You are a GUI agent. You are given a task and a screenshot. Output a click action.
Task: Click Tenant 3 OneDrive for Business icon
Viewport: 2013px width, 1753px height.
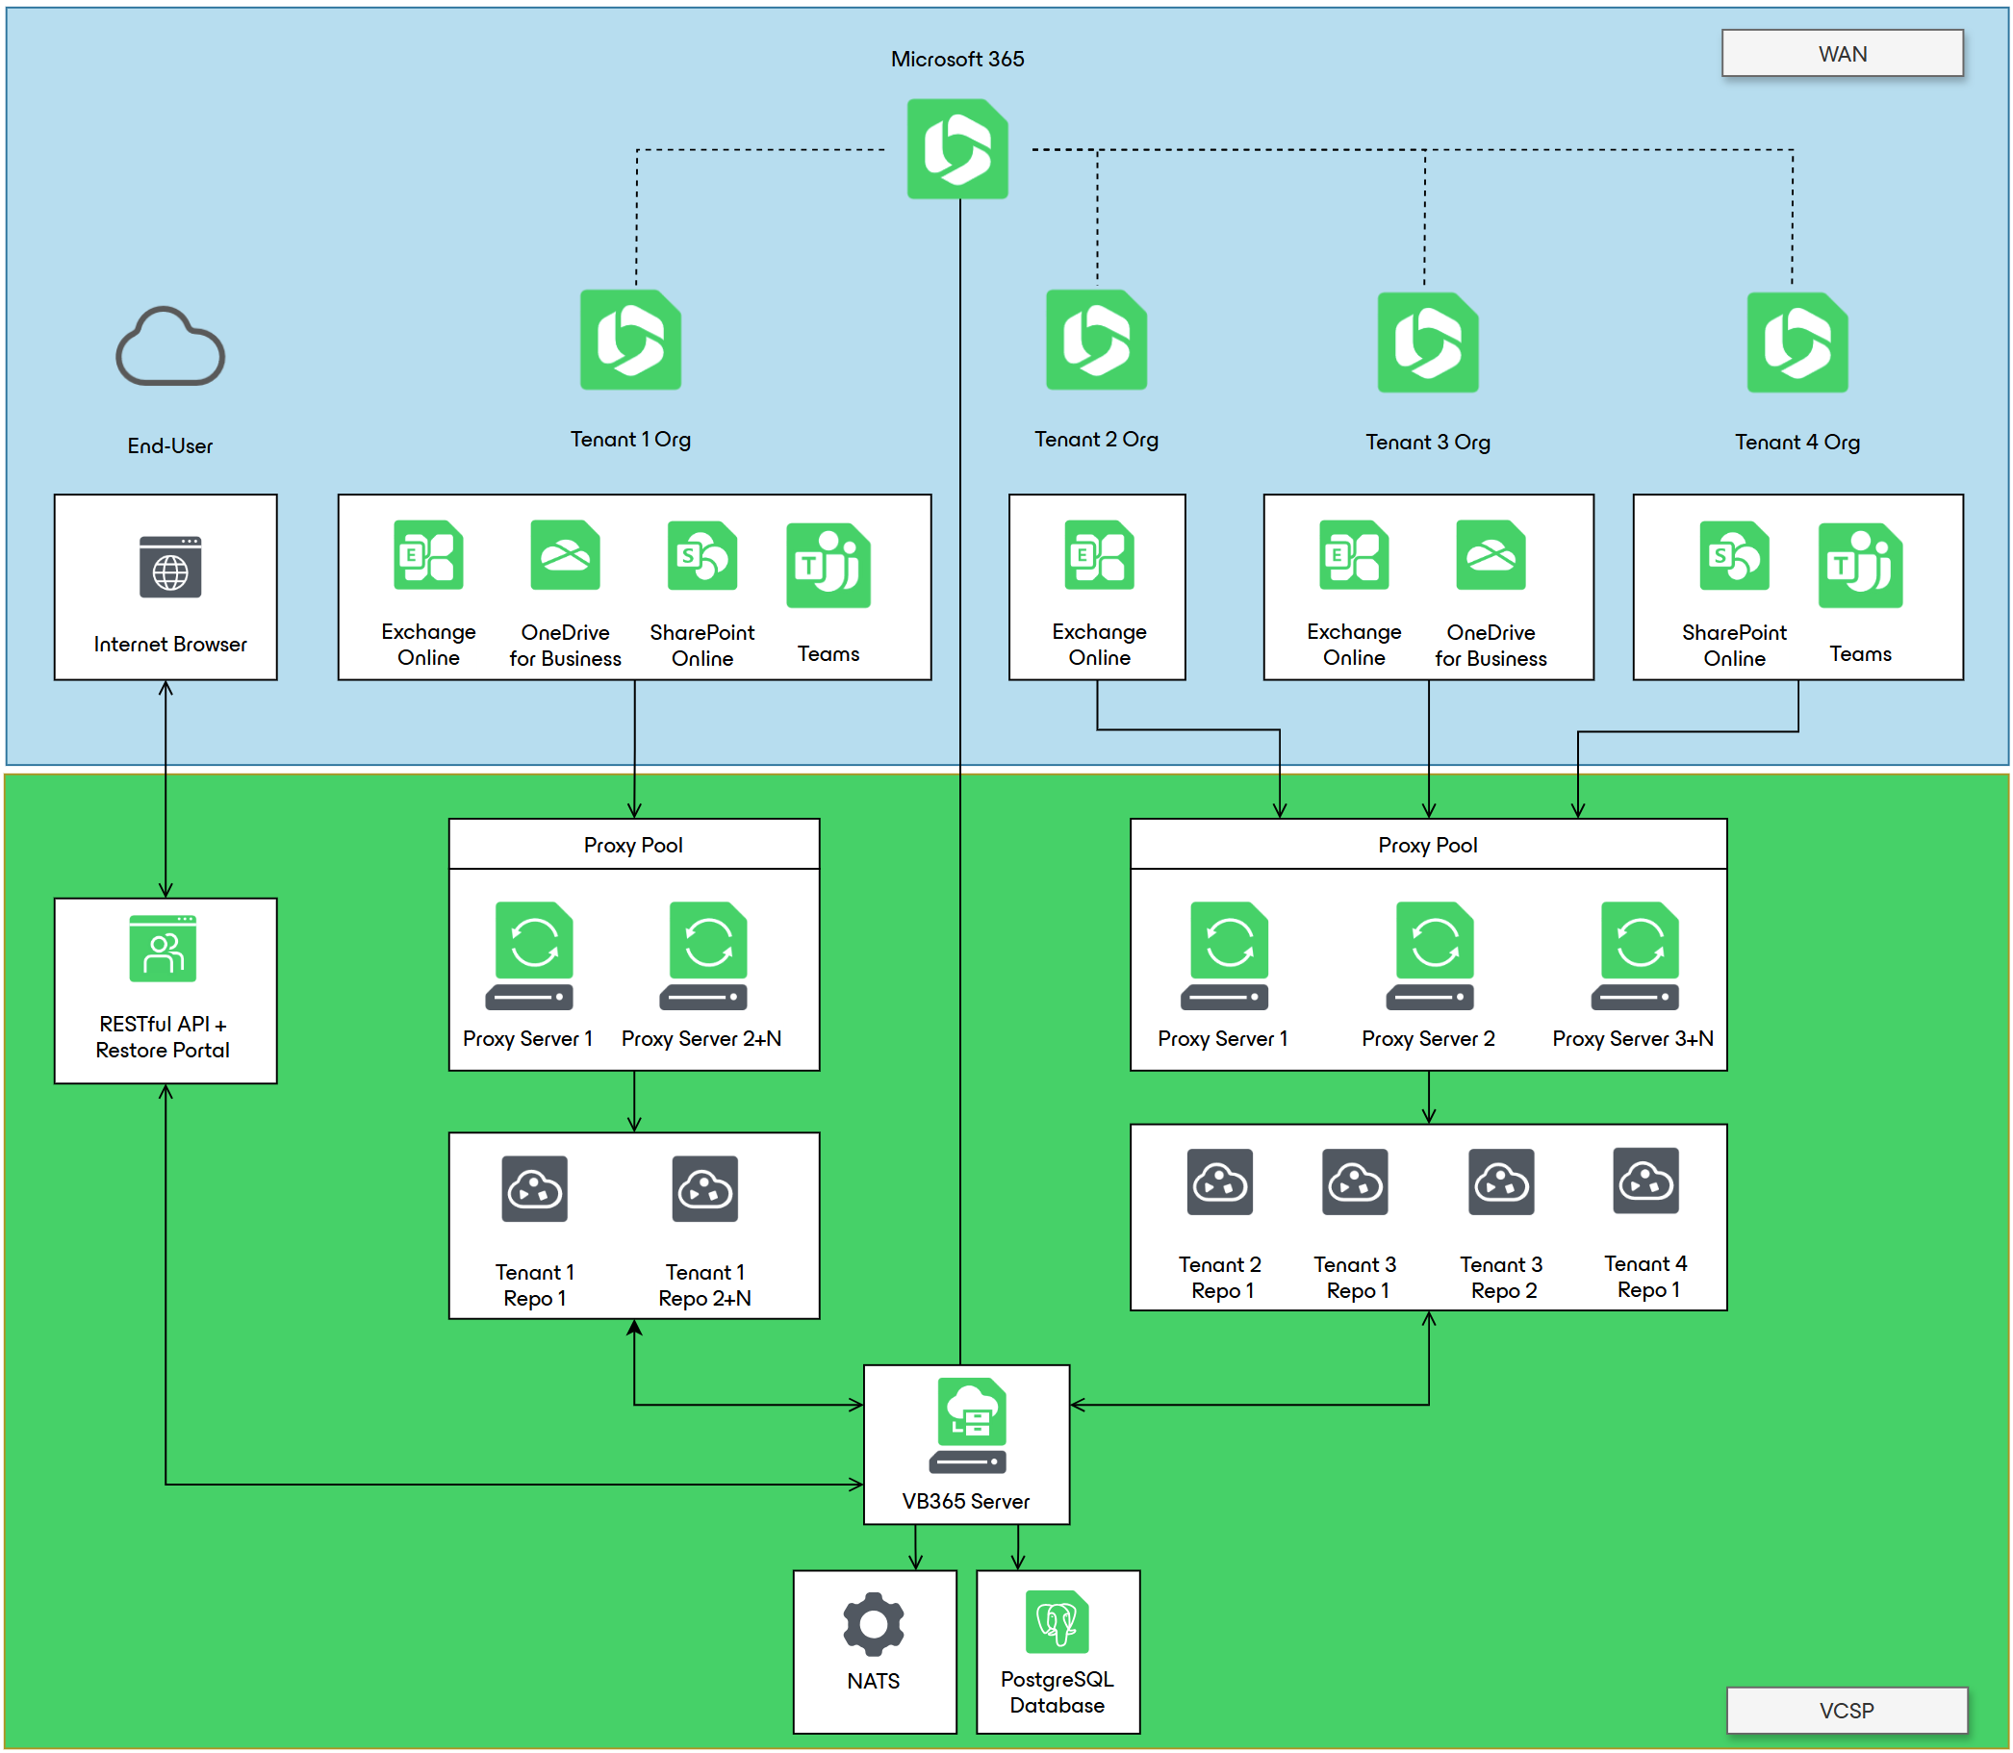coord(1490,554)
